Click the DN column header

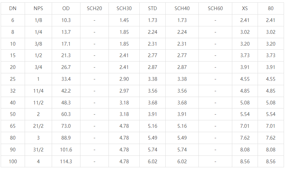tap(13, 8)
